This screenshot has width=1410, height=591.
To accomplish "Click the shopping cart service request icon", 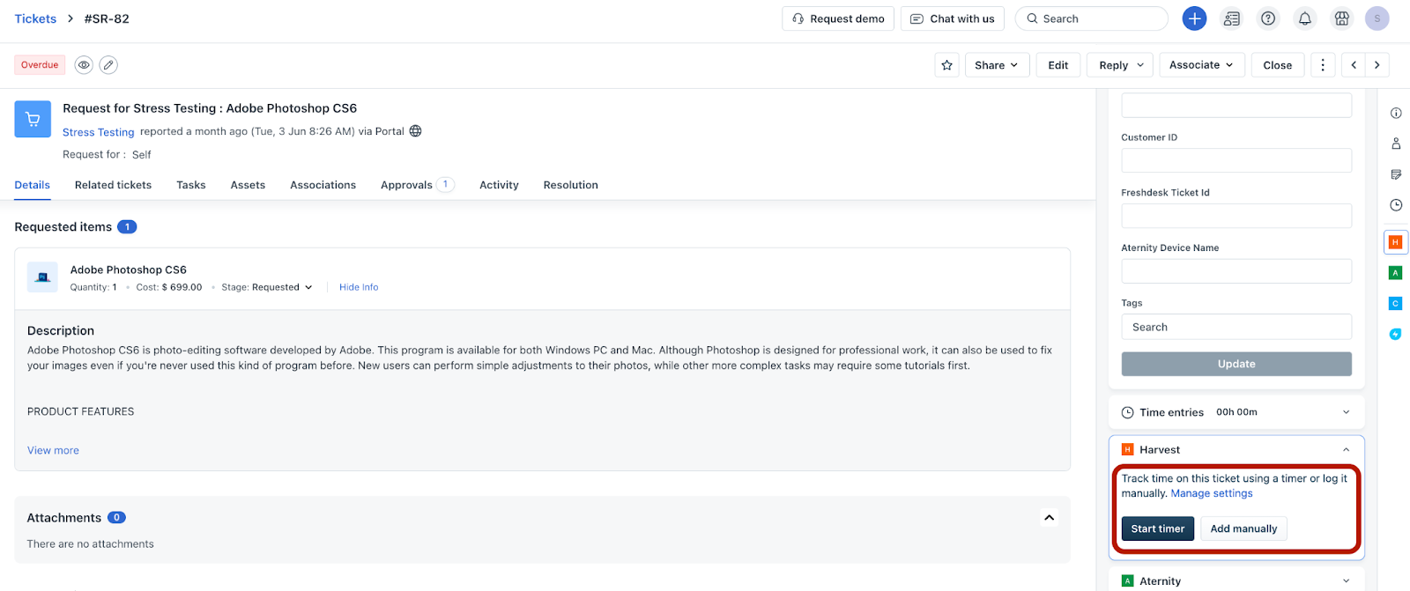I will pyautogui.click(x=33, y=119).
